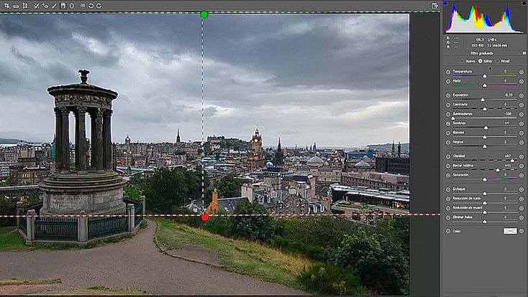The height and width of the screenshot is (297, 528).
Task: Select the Radial Filter tool
Action: pyautogui.click(x=72, y=6)
